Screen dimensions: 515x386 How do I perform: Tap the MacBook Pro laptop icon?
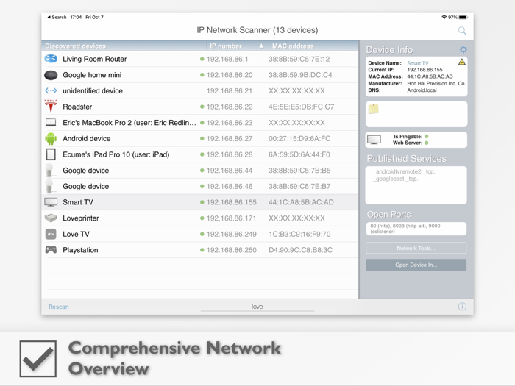coord(51,123)
